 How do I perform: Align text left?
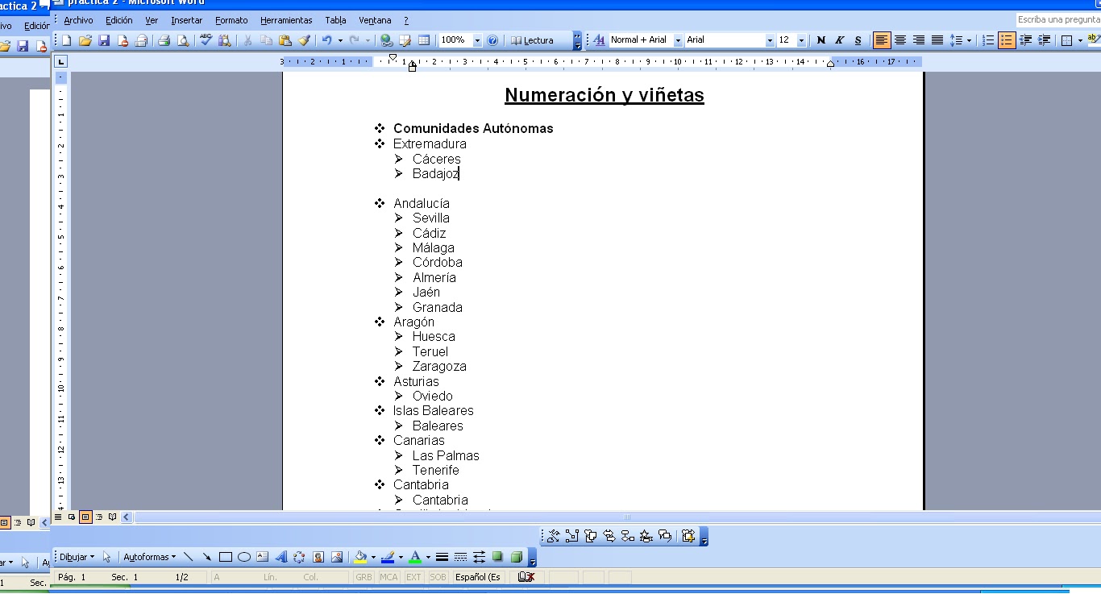click(x=882, y=40)
